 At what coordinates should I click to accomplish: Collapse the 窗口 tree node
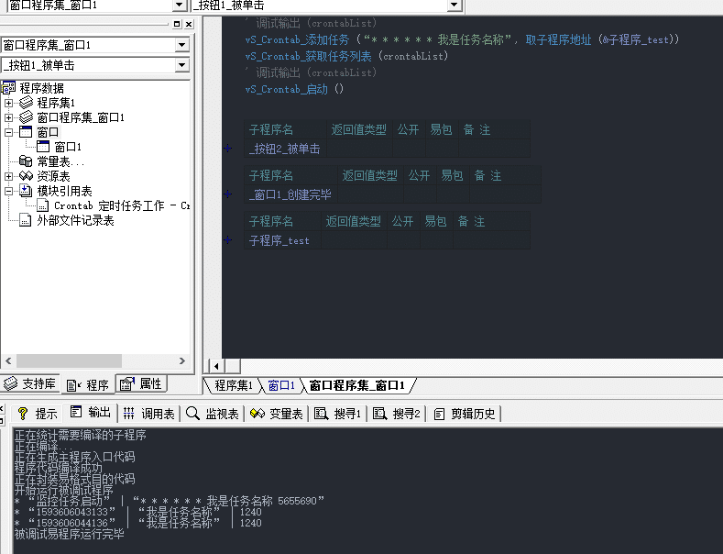pos(9,132)
